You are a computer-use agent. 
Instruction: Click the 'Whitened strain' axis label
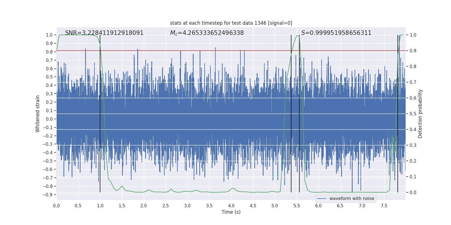37,114
